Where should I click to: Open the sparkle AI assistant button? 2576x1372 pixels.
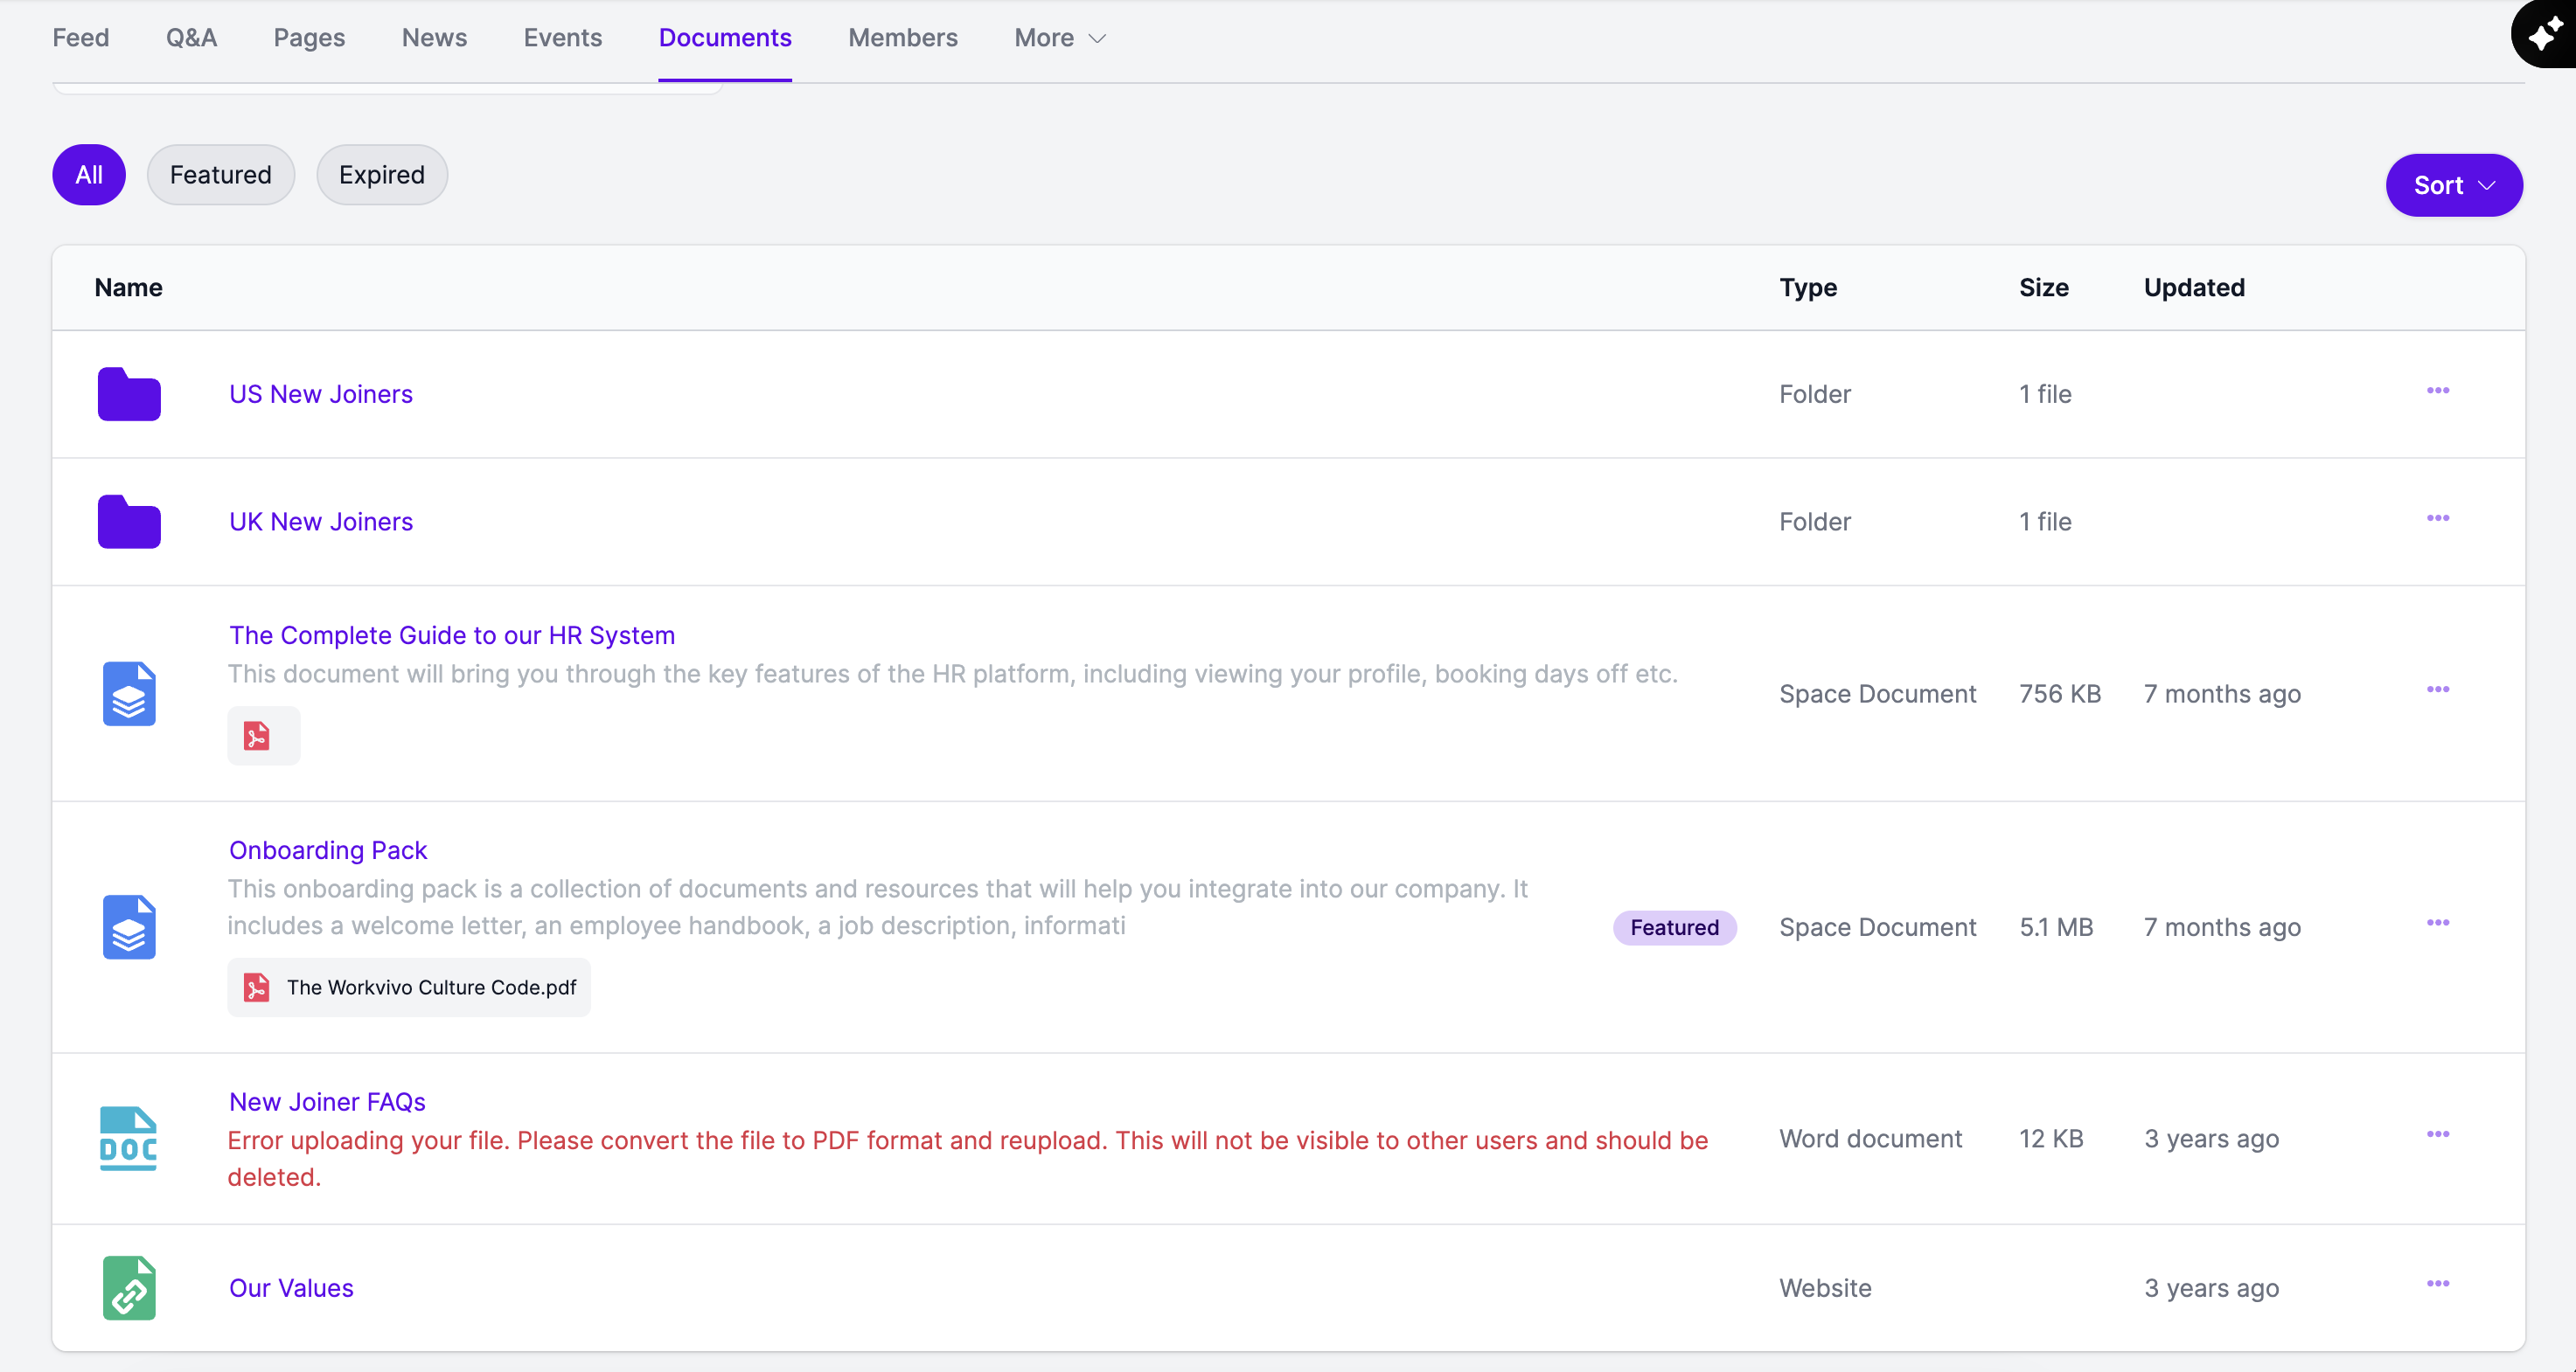pos(2545,35)
